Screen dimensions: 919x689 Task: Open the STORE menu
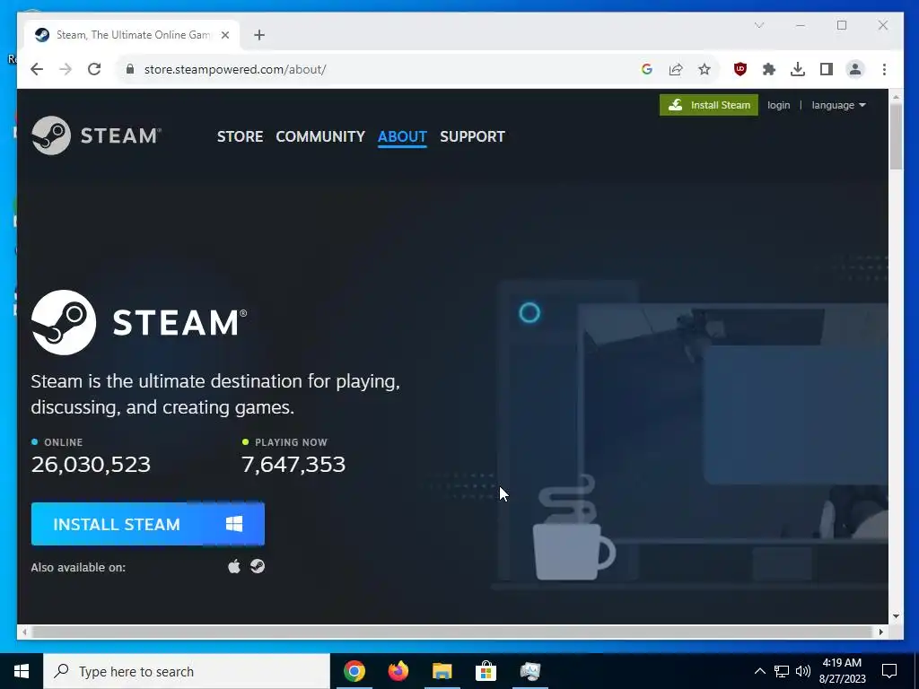click(240, 136)
